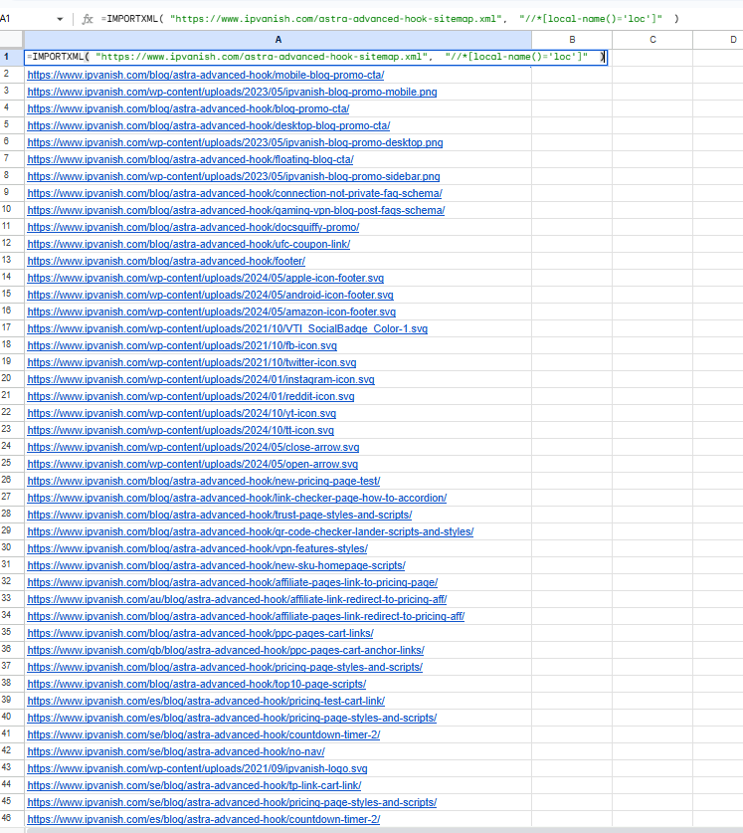Open se pricing-page-styles-and-scripts link

coord(232,803)
